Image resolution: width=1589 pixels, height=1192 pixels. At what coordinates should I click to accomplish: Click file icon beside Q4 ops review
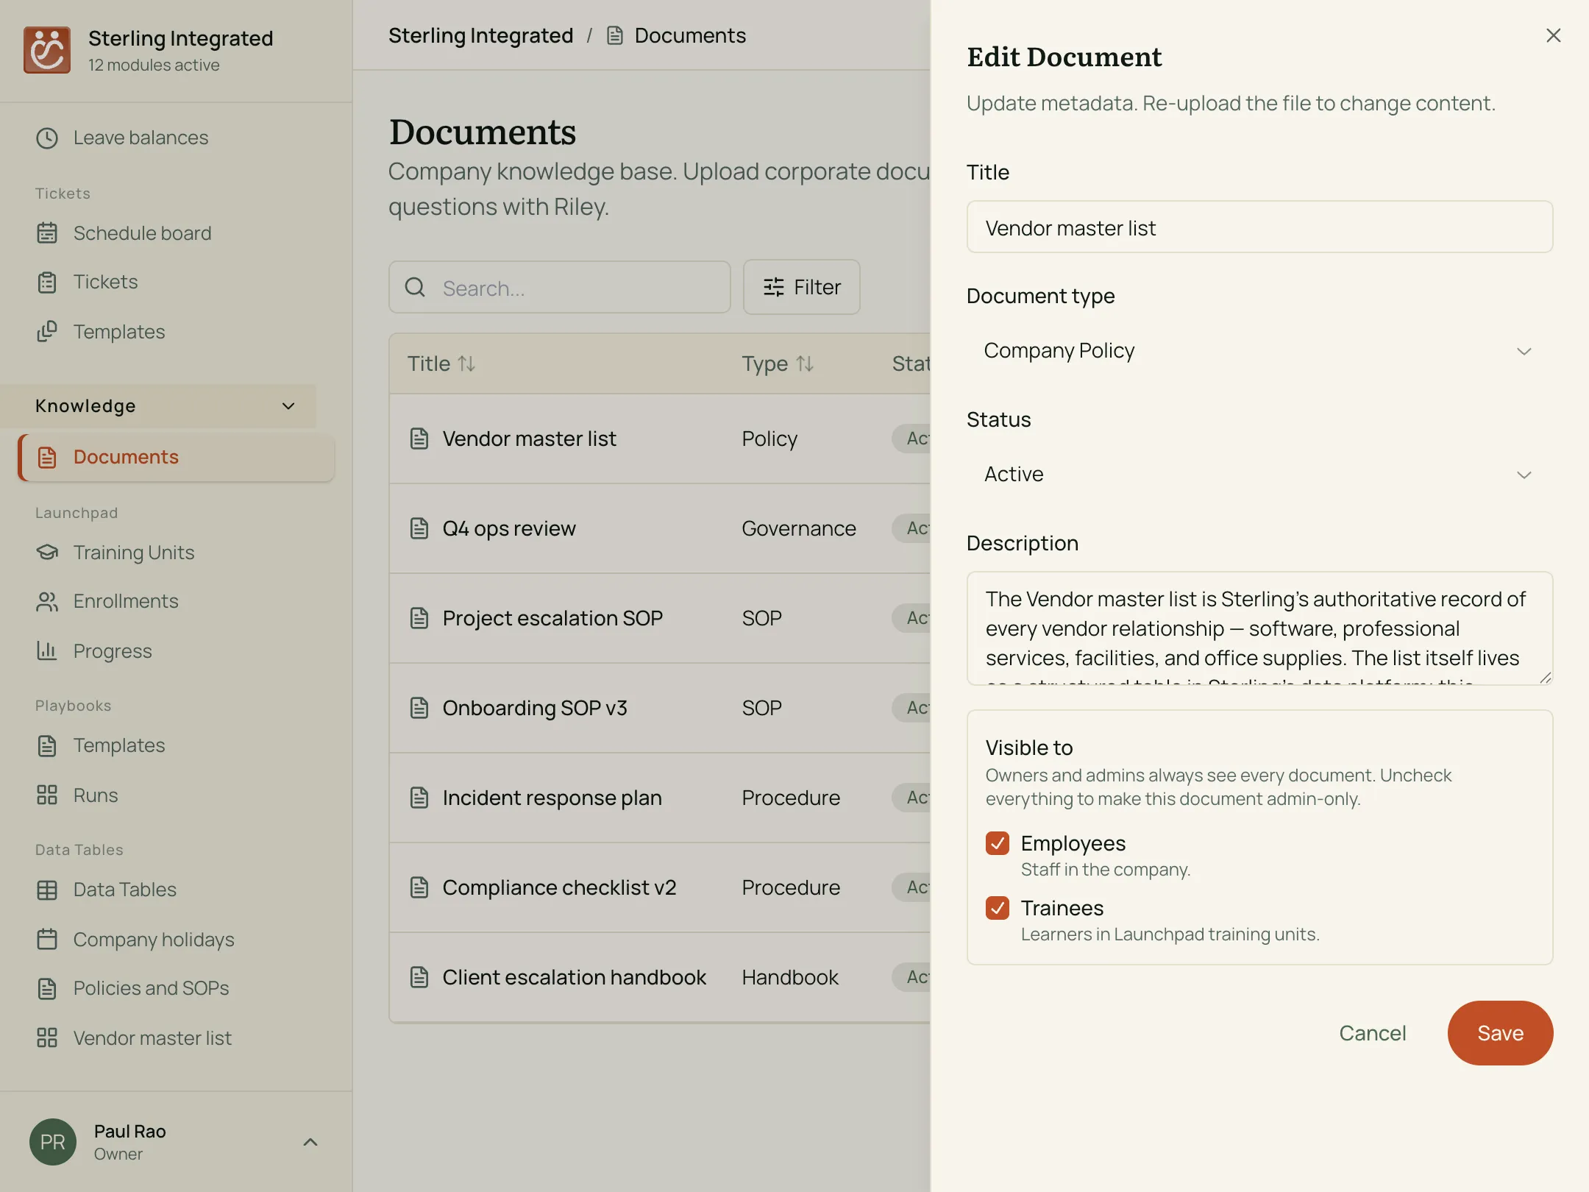pos(419,528)
